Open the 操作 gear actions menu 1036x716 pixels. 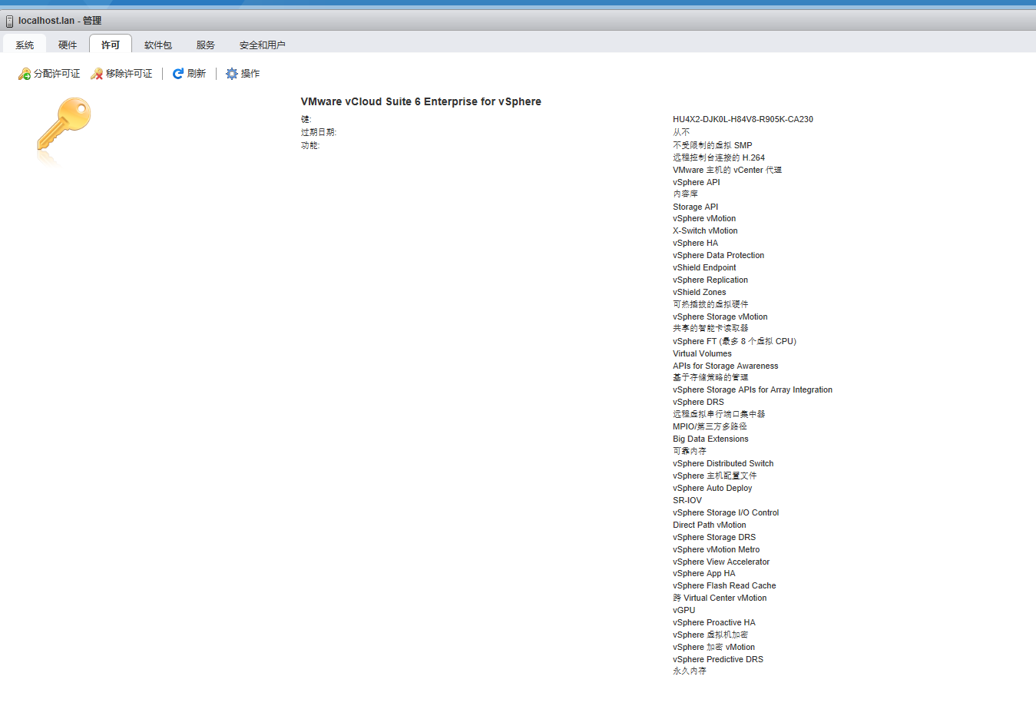click(x=243, y=74)
